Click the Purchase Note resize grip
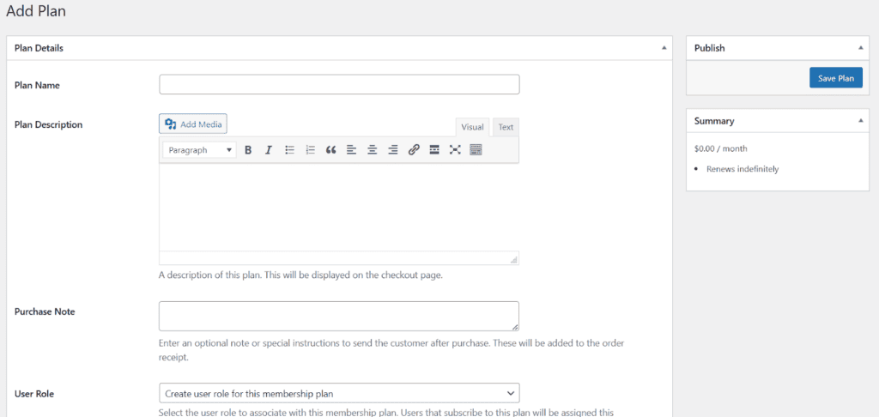Screen dimensions: 879x417 pos(515,326)
